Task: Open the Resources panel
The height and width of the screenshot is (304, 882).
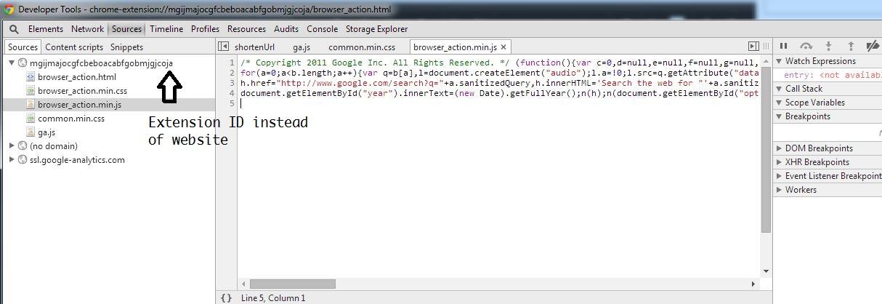Action: click(x=246, y=29)
